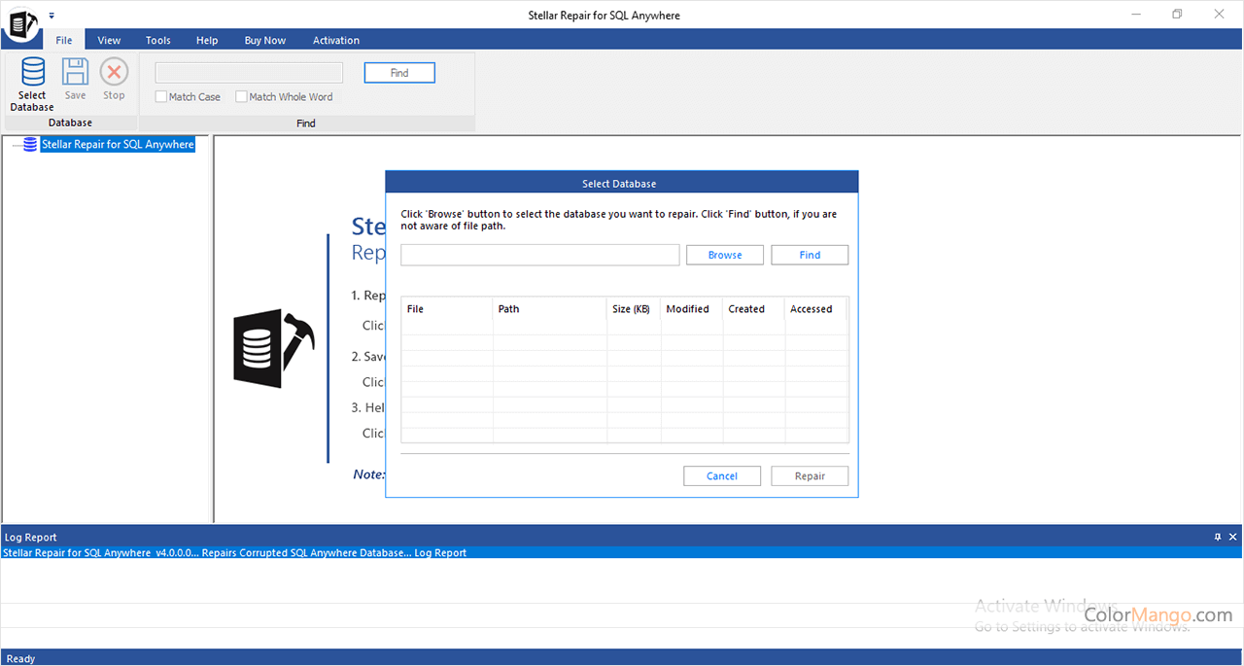Image resolution: width=1244 pixels, height=666 pixels.
Task: Click Browse in Select Database dialog
Action: 725,255
